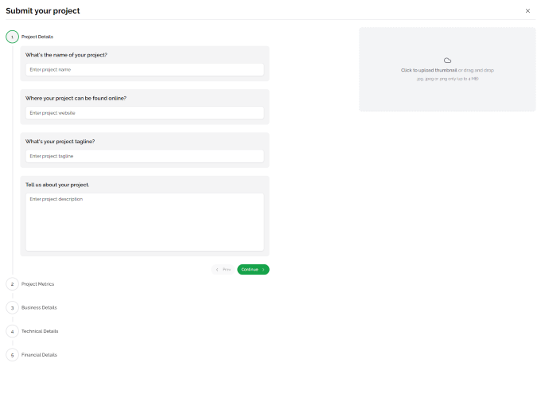Open the Technical Details step label
Image resolution: width=541 pixels, height=398 pixels.
[40, 331]
